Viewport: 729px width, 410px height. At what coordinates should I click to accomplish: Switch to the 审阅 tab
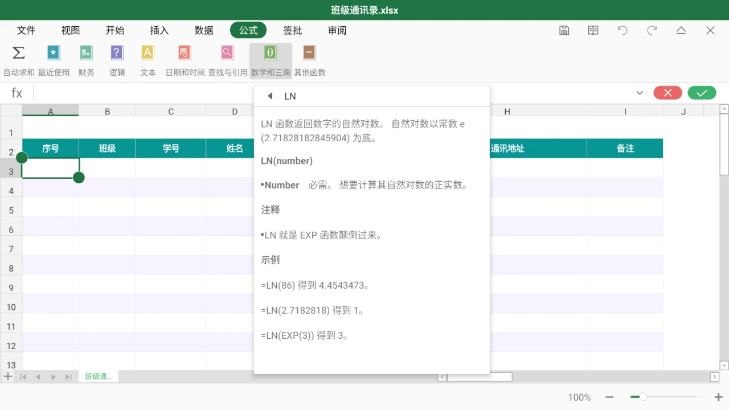click(337, 31)
